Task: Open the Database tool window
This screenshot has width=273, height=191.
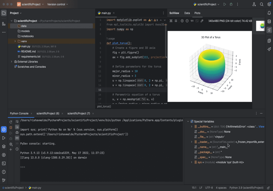Action: click(x=269, y=21)
